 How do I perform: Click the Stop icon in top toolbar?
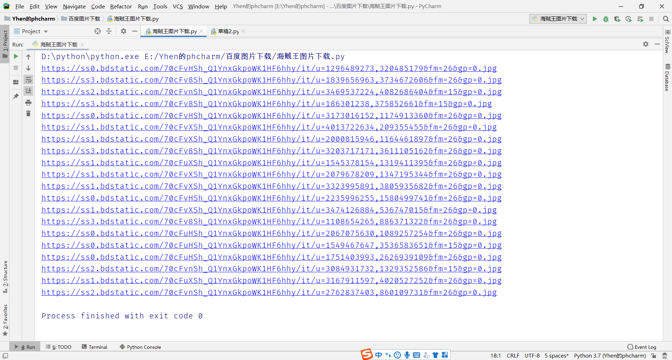click(x=651, y=19)
